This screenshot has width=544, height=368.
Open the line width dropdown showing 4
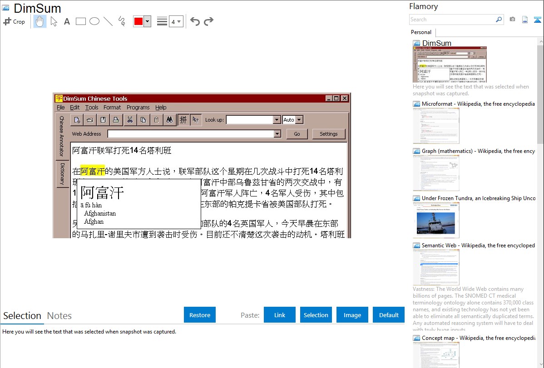coord(176,21)
